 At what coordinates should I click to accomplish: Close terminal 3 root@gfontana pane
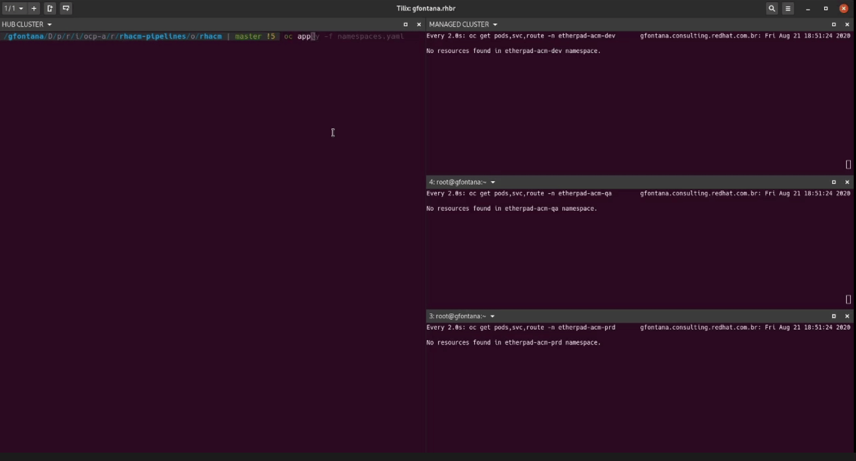pyautogui.click(x=847, y=316)
